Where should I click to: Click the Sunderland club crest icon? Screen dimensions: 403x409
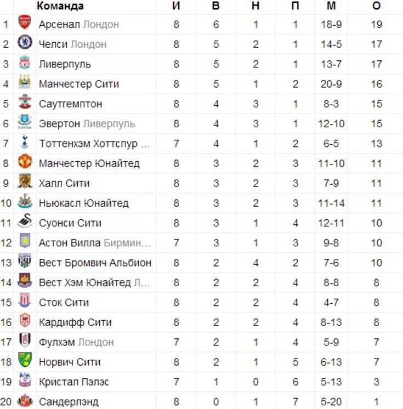click(25, 400)
